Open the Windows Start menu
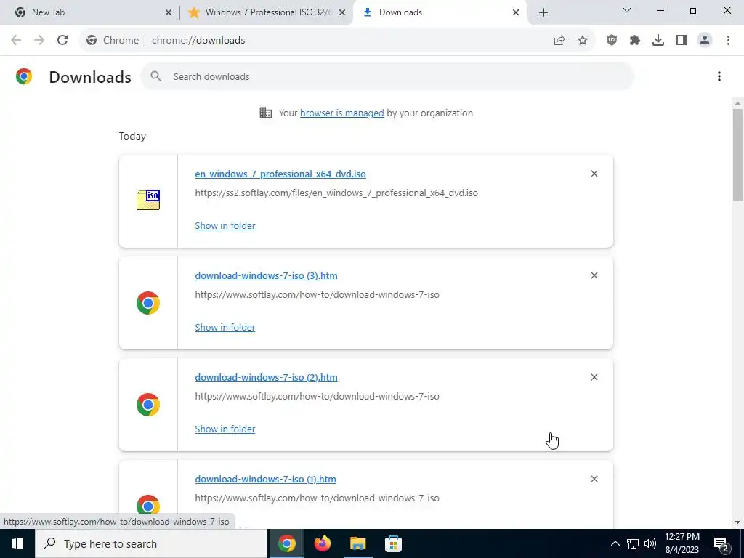The height and width of the screenshot is (558, 744). click(x=17, y=543)
